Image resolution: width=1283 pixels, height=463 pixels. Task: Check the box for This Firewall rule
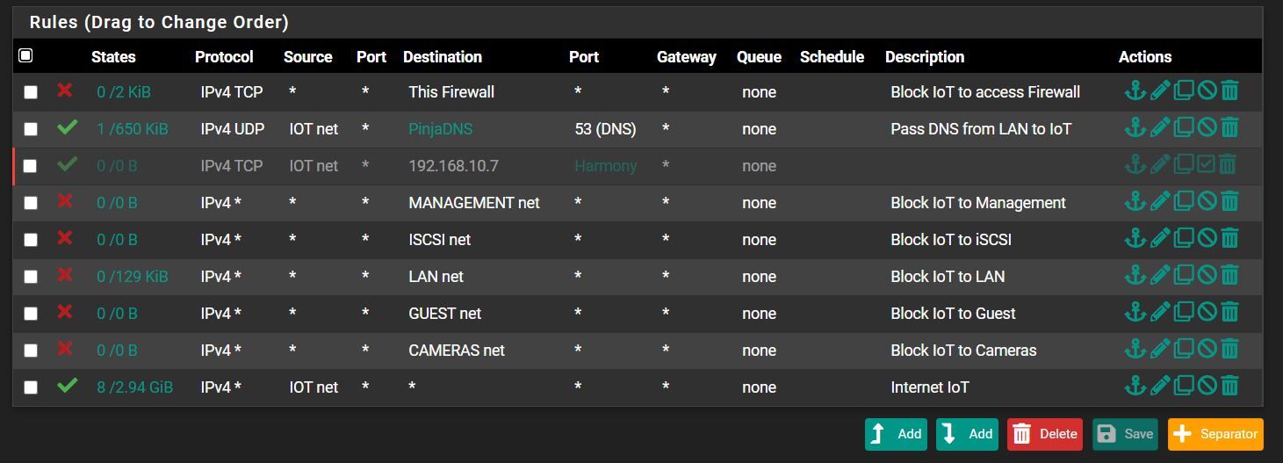pyautogui.click(x=31, y=92)
